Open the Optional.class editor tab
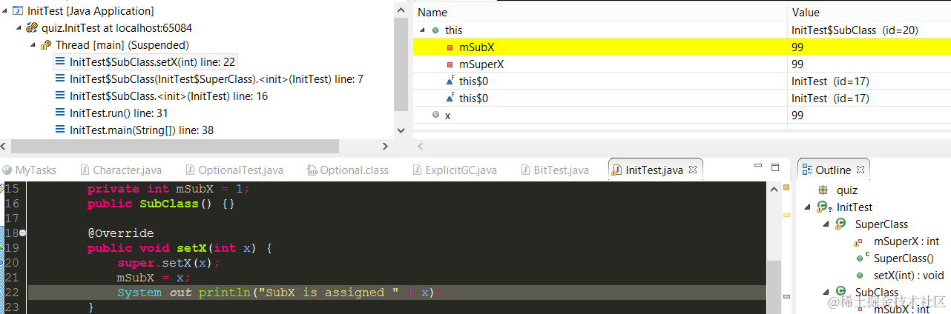 [348, 170]
